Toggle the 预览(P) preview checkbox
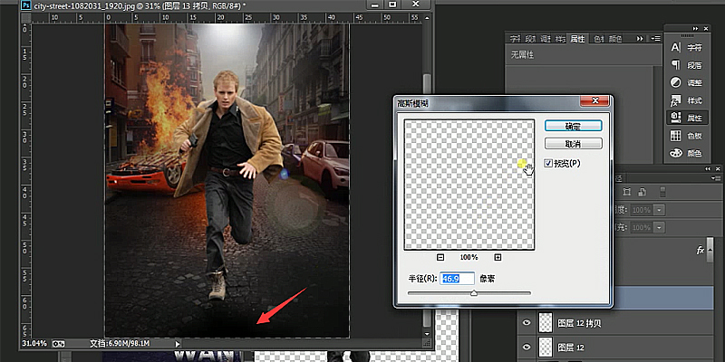725x362 pixels. pos(548,163)
